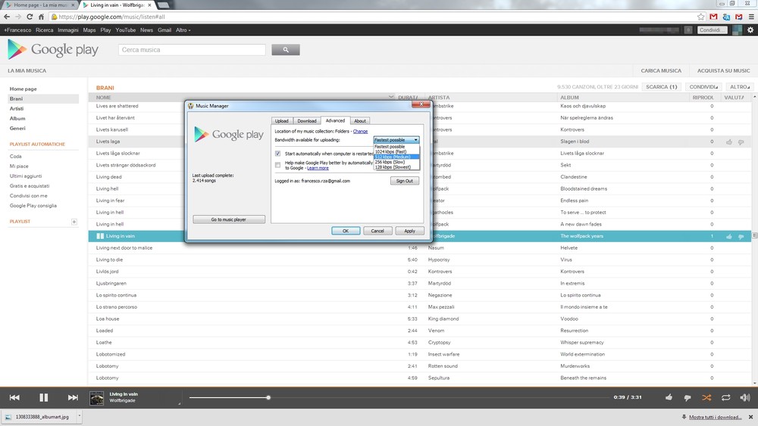Uncheck Start automatically when computer is restarted
Screen dimensions: 758x426
pos(278,154)
